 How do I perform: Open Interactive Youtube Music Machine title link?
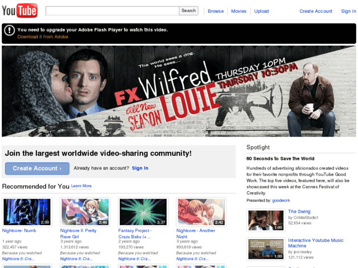316,243
